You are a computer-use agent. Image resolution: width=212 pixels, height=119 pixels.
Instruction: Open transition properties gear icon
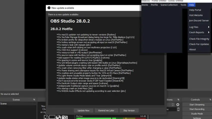coord(178,105)
